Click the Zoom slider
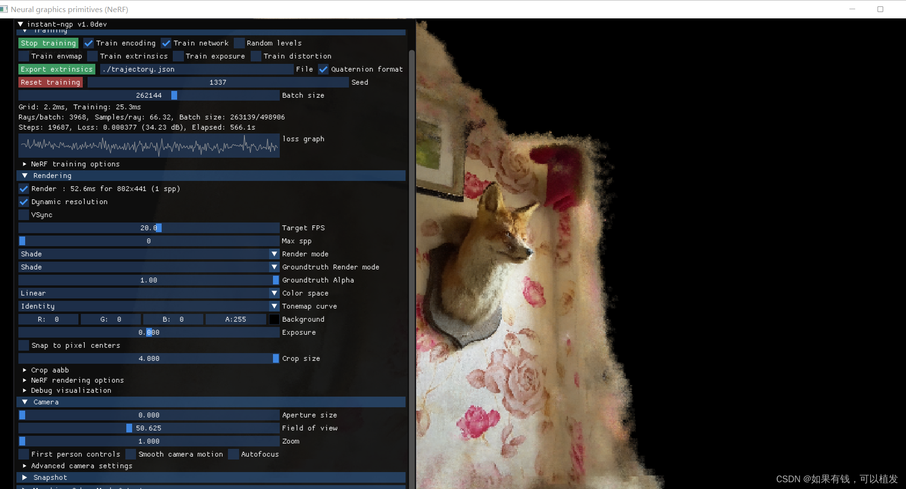This screenshot has height=489, width=906. tap(149, 441)
